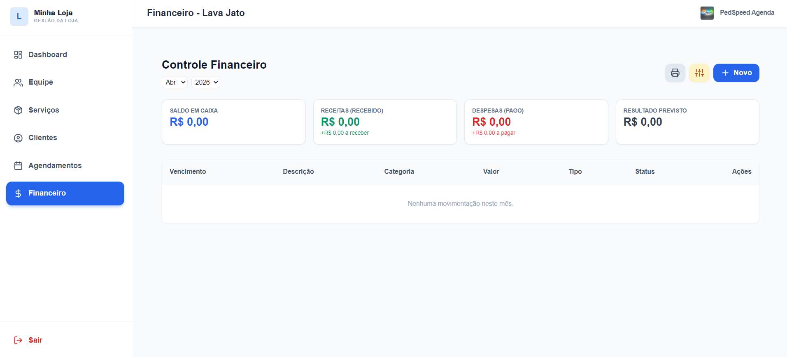Open the yellow filter sliders icon
This screenshot has width=787, height=357.
(699, 73)
